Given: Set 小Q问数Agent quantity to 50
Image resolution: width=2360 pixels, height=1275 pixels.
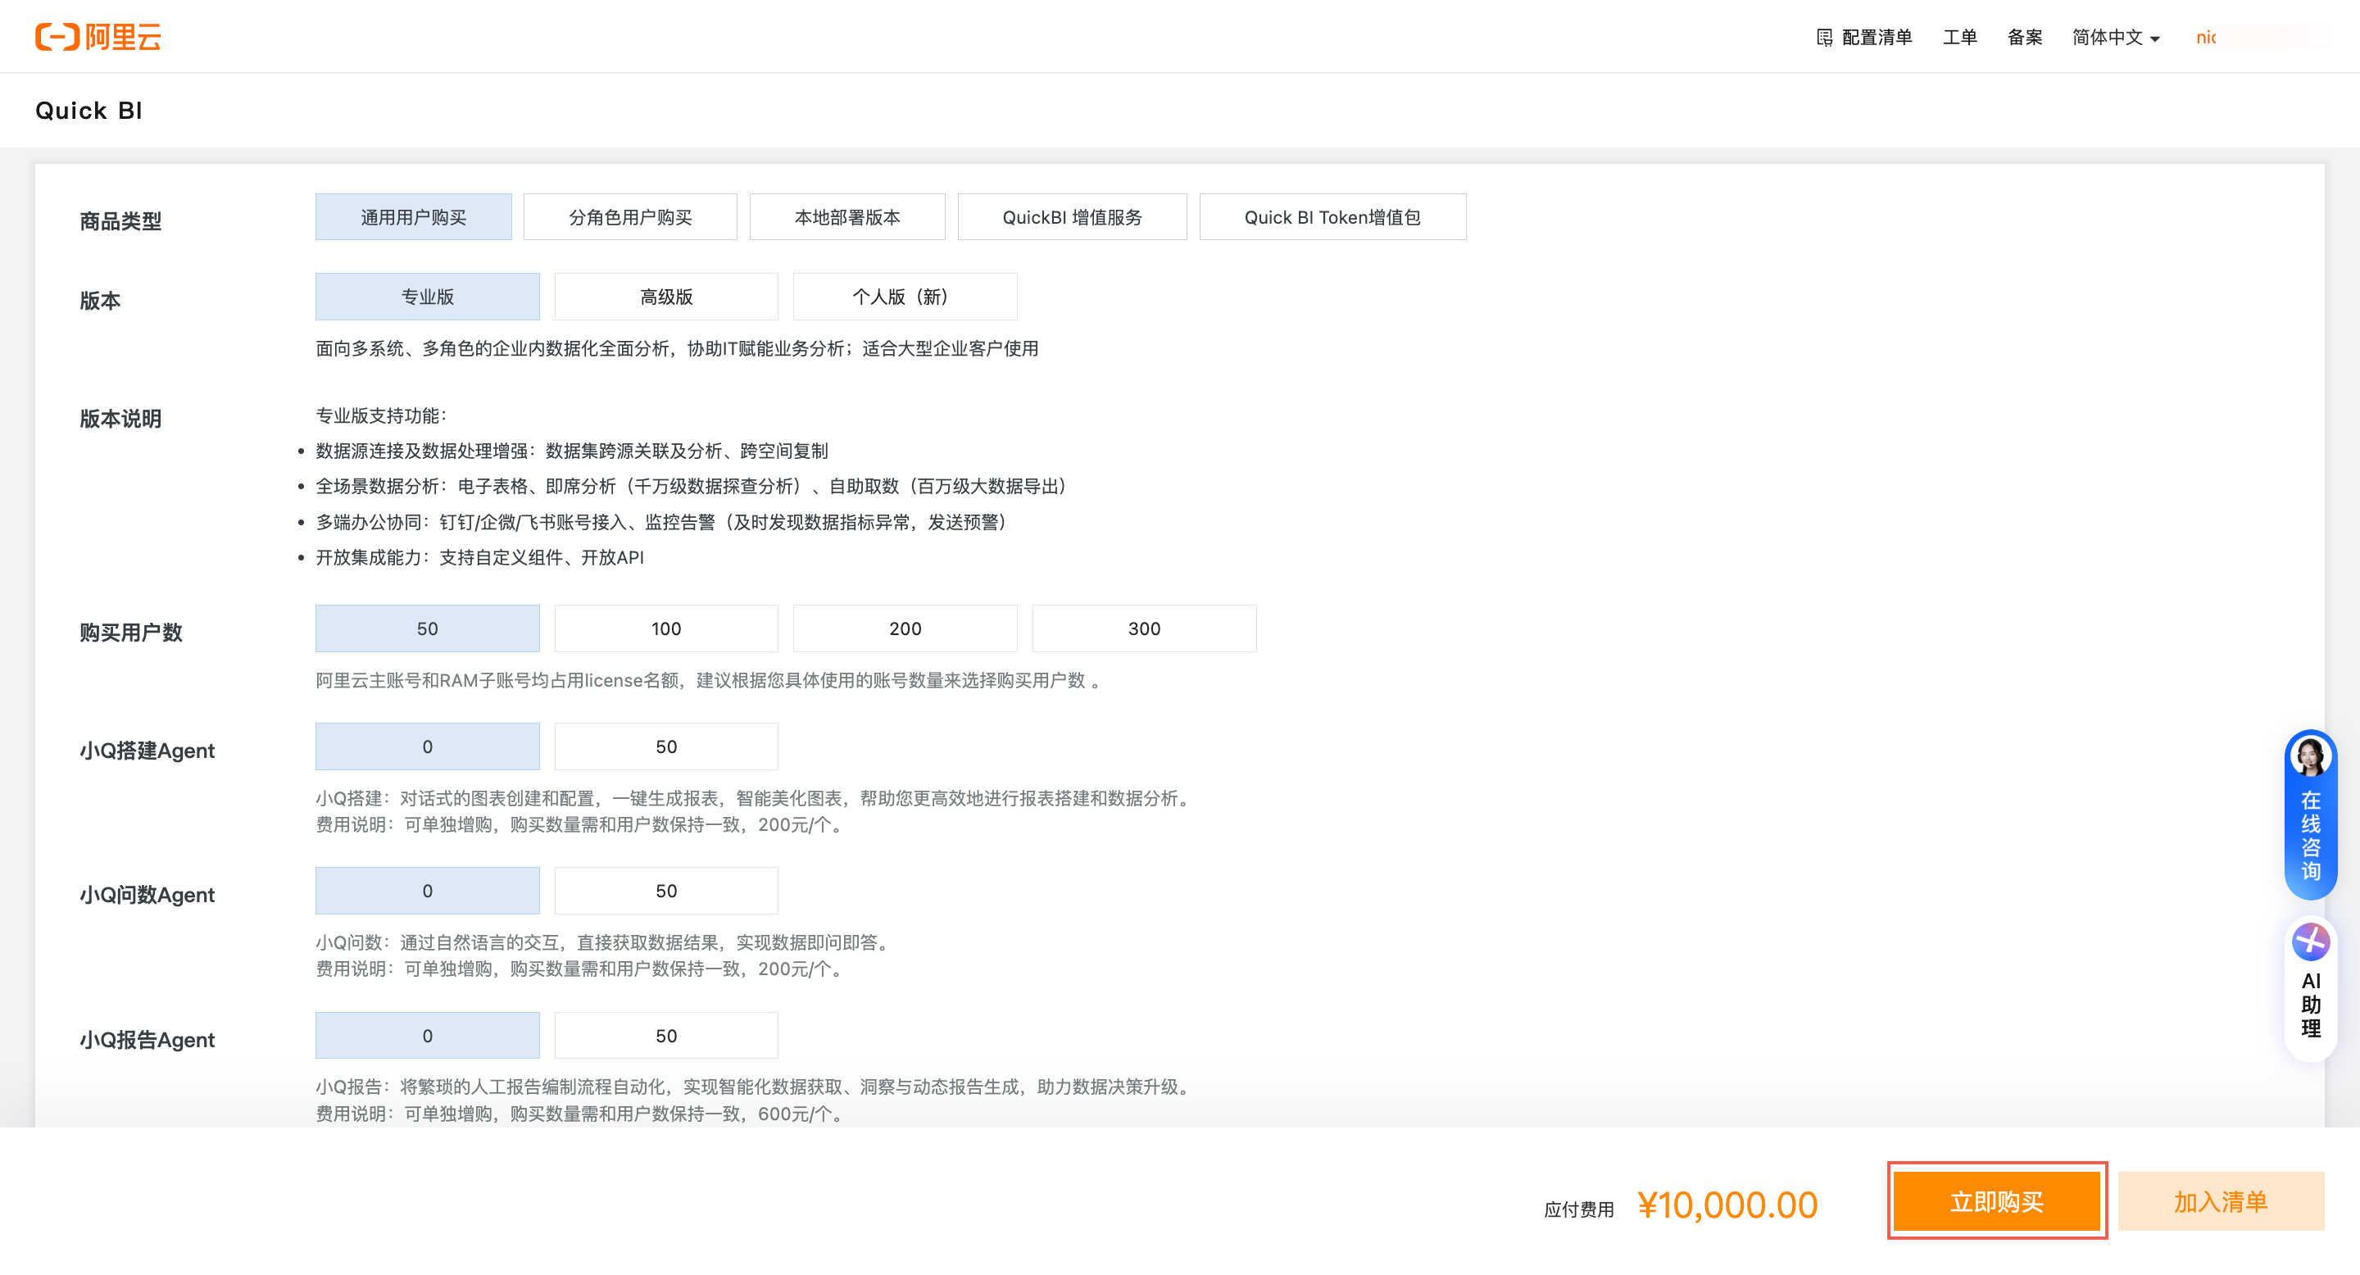Looking at the screenshot, I should [666, 891].
